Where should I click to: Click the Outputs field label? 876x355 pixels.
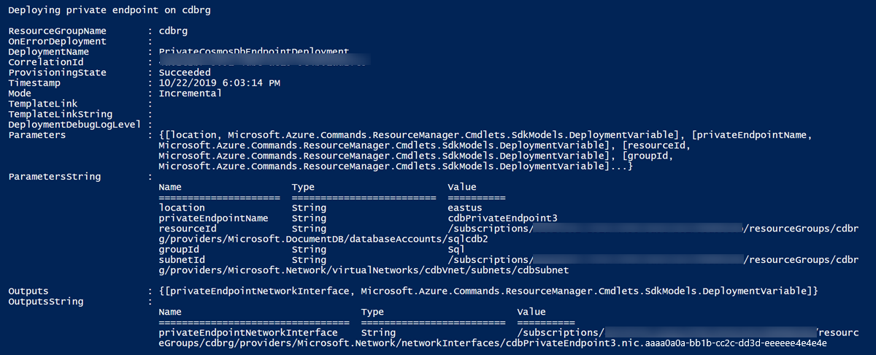click(x=28, y=291)
